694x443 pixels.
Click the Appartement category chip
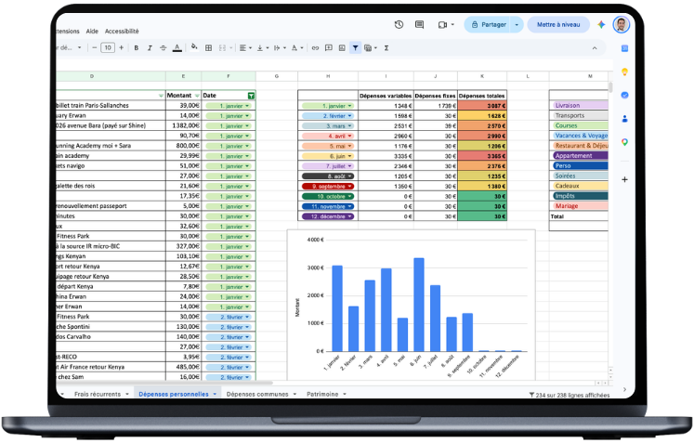pos(580,156)
